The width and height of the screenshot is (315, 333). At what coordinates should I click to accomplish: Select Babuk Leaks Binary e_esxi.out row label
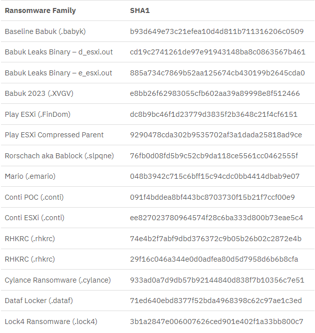click(x=58, y=73)
